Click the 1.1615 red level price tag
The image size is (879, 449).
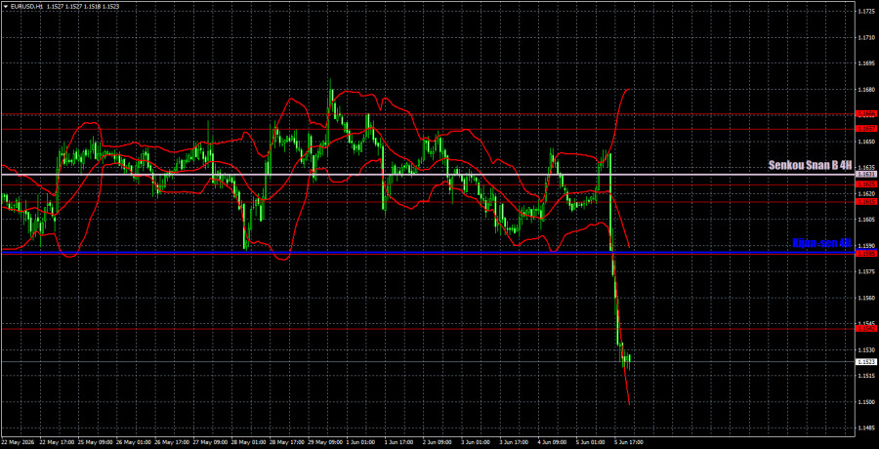(864, 201)
